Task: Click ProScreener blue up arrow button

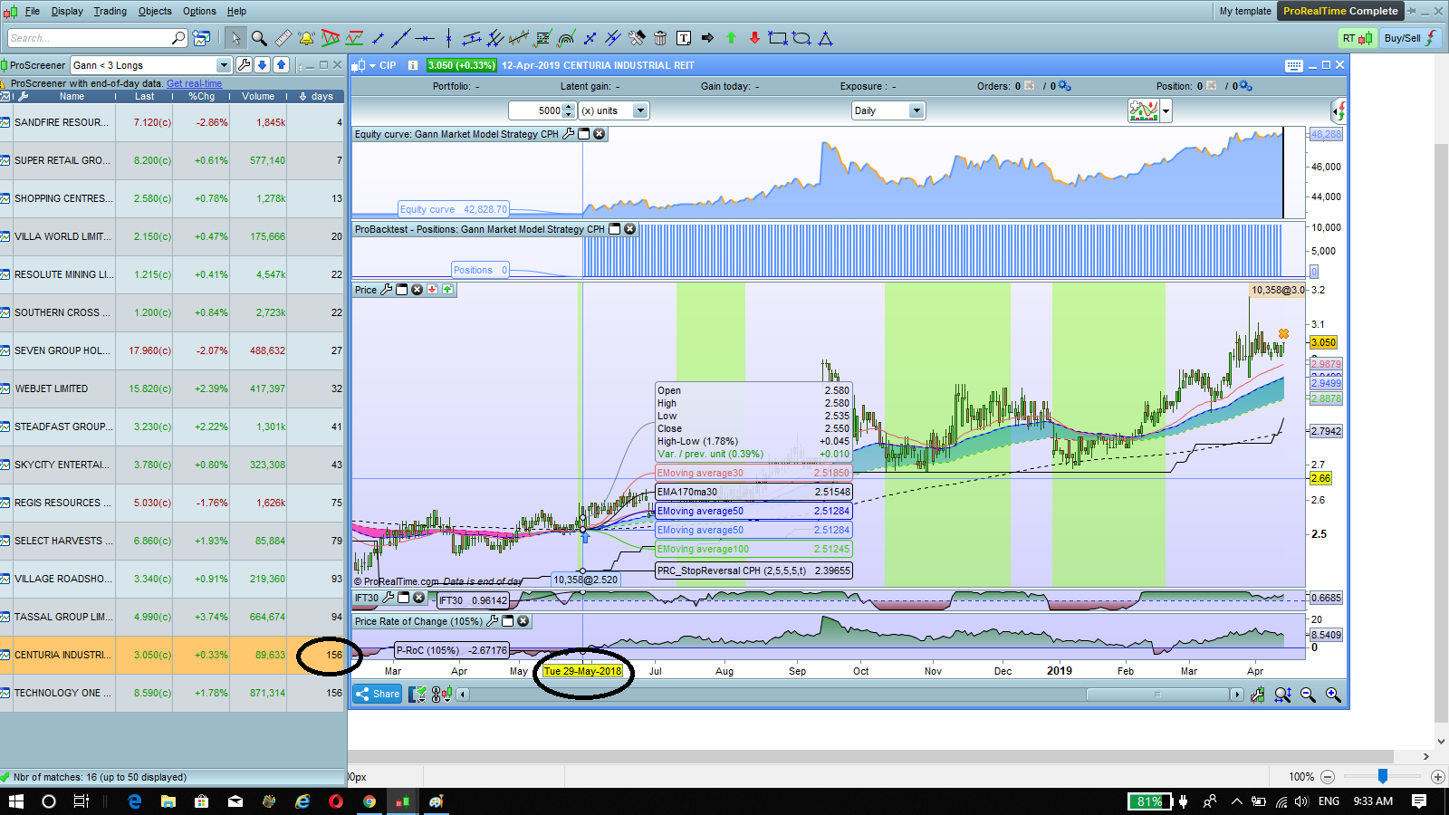Action: tap(282, 65)
